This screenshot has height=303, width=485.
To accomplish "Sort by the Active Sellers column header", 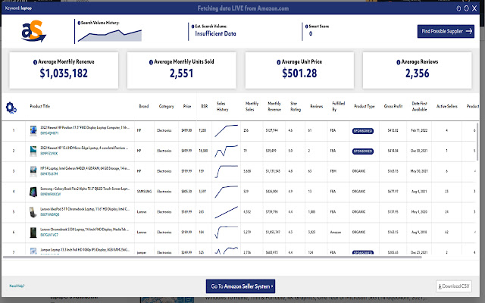I will [x=447, y=106].
